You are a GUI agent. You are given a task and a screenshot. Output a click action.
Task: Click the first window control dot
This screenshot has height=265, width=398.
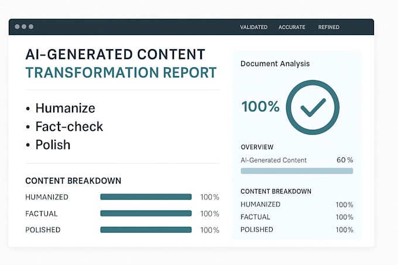17,27
